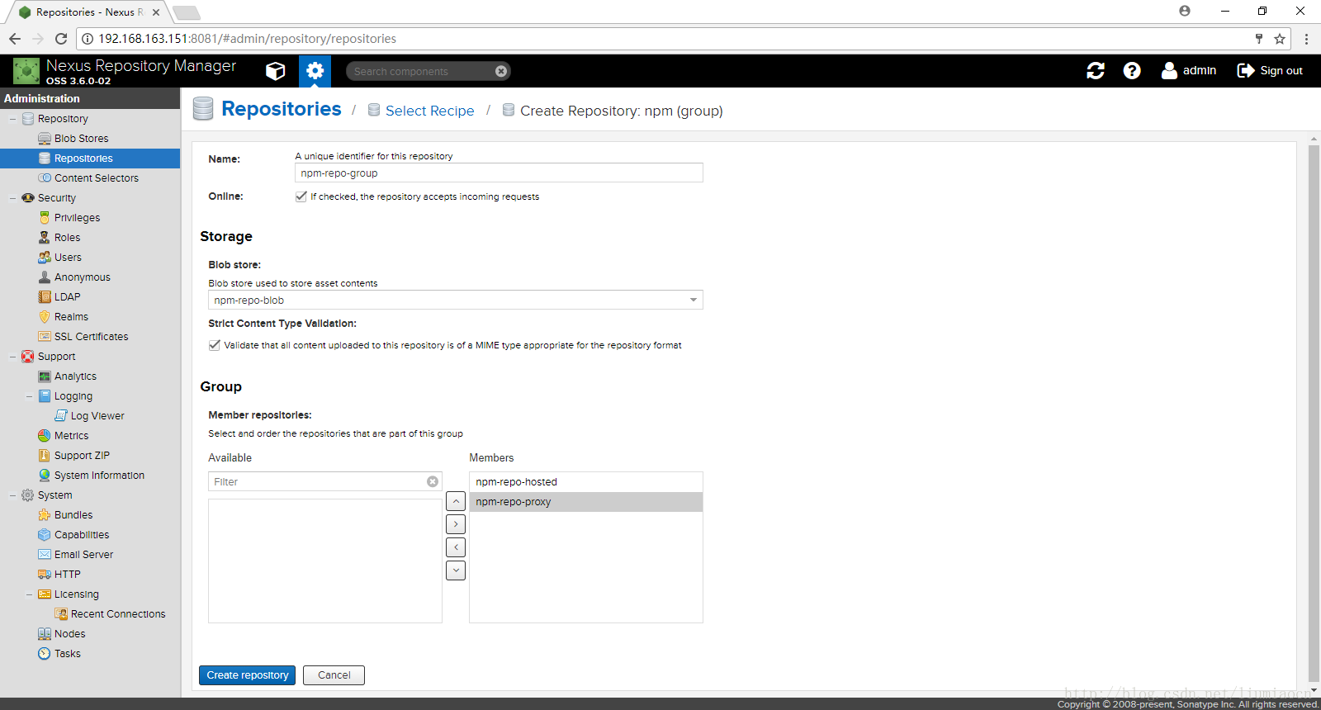Open Anonymous settings
The height and width of the screenshot is (710, 1321).
pos(82,277)
